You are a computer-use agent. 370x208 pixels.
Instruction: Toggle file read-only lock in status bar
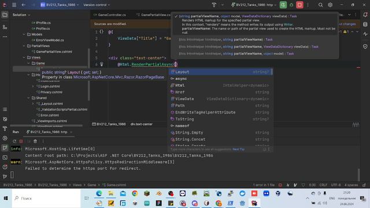364,185
